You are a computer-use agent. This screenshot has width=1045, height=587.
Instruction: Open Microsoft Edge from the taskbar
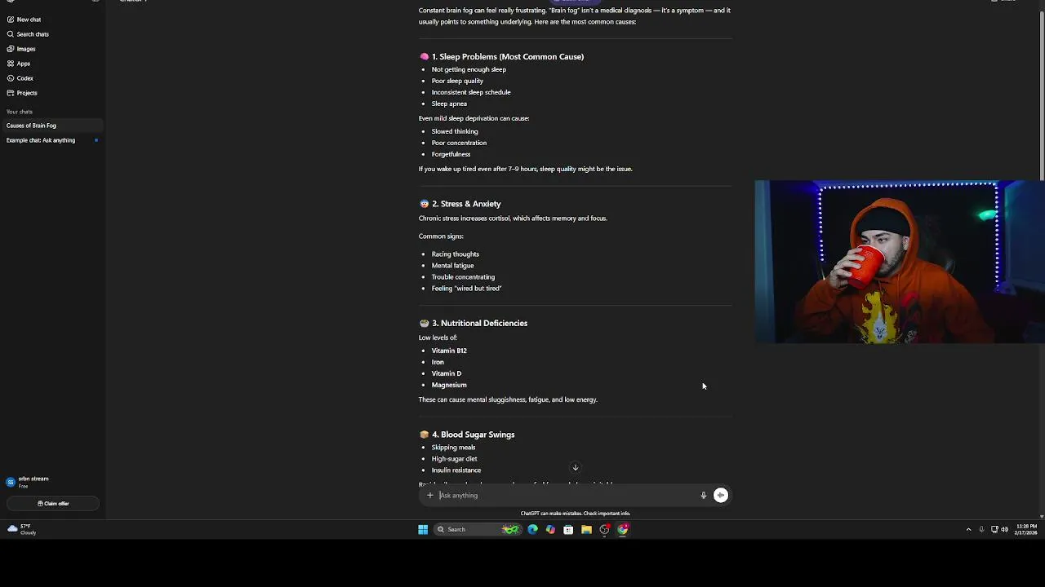pos(532,529)
